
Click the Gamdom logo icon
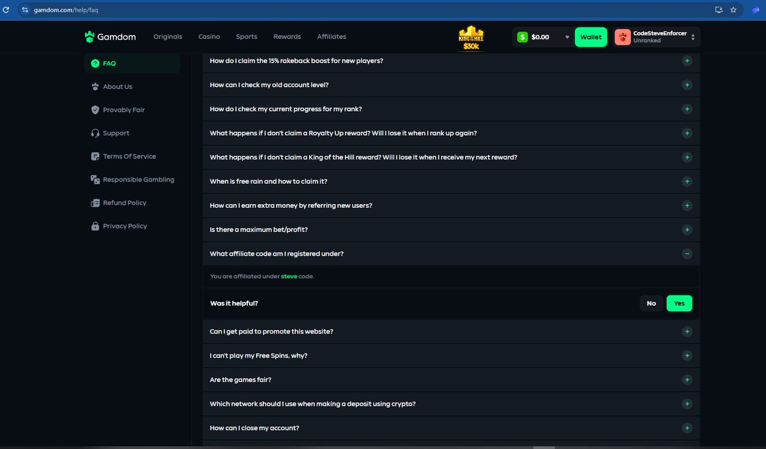89,36
